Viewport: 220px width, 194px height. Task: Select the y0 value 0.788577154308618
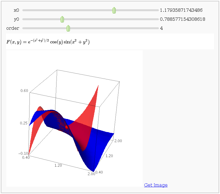[x=182, y=19]
